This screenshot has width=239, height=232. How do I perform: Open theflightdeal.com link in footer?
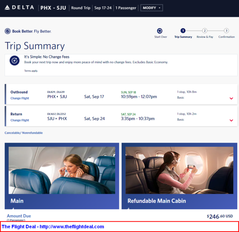(72, 227)
